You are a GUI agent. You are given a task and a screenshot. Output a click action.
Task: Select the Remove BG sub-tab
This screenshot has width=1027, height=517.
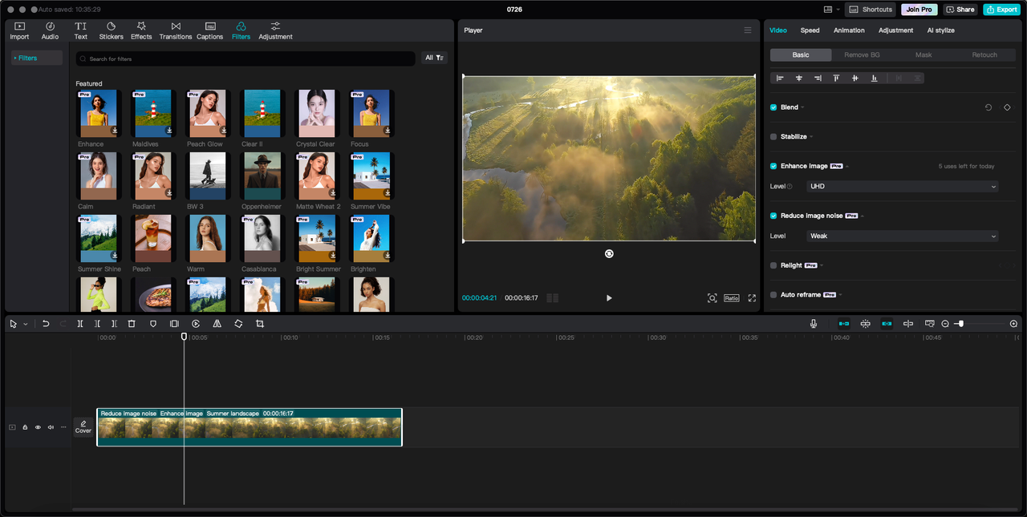[x=862, y=55]
